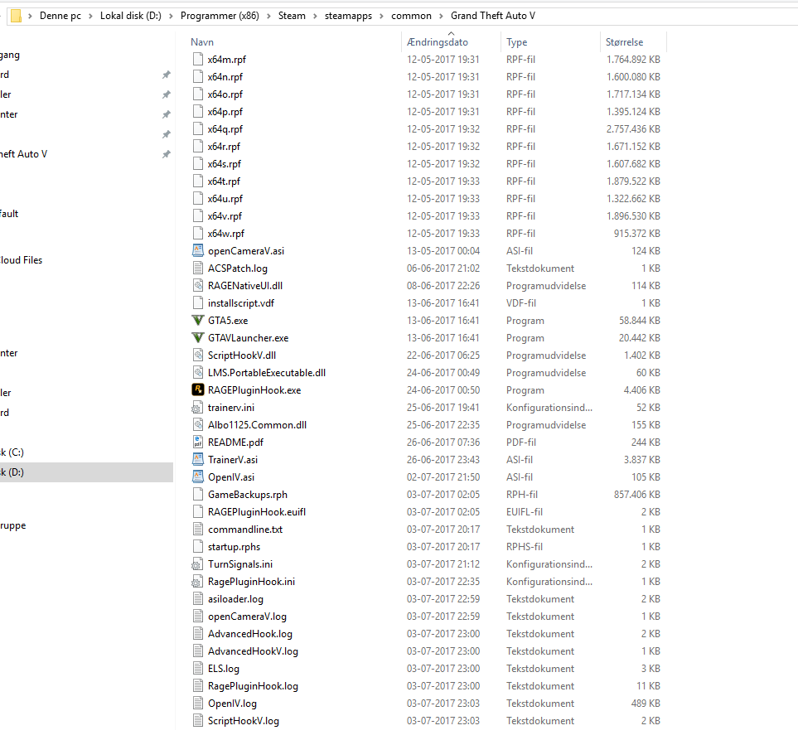This screenshot has width=798, height=740.
Task: Select file name ScriptHookV.log
Action: 244,721
